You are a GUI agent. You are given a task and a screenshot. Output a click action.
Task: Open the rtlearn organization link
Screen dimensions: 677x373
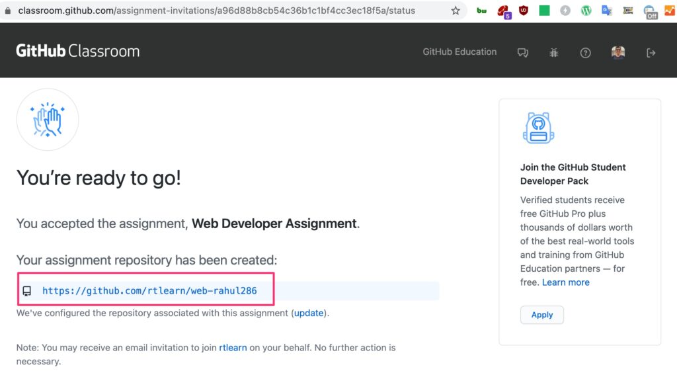(233, 347)
